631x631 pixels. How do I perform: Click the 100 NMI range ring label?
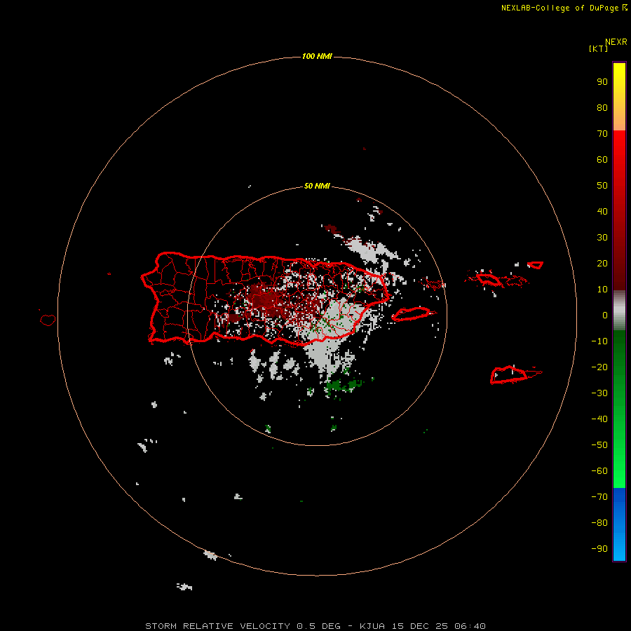317,56
